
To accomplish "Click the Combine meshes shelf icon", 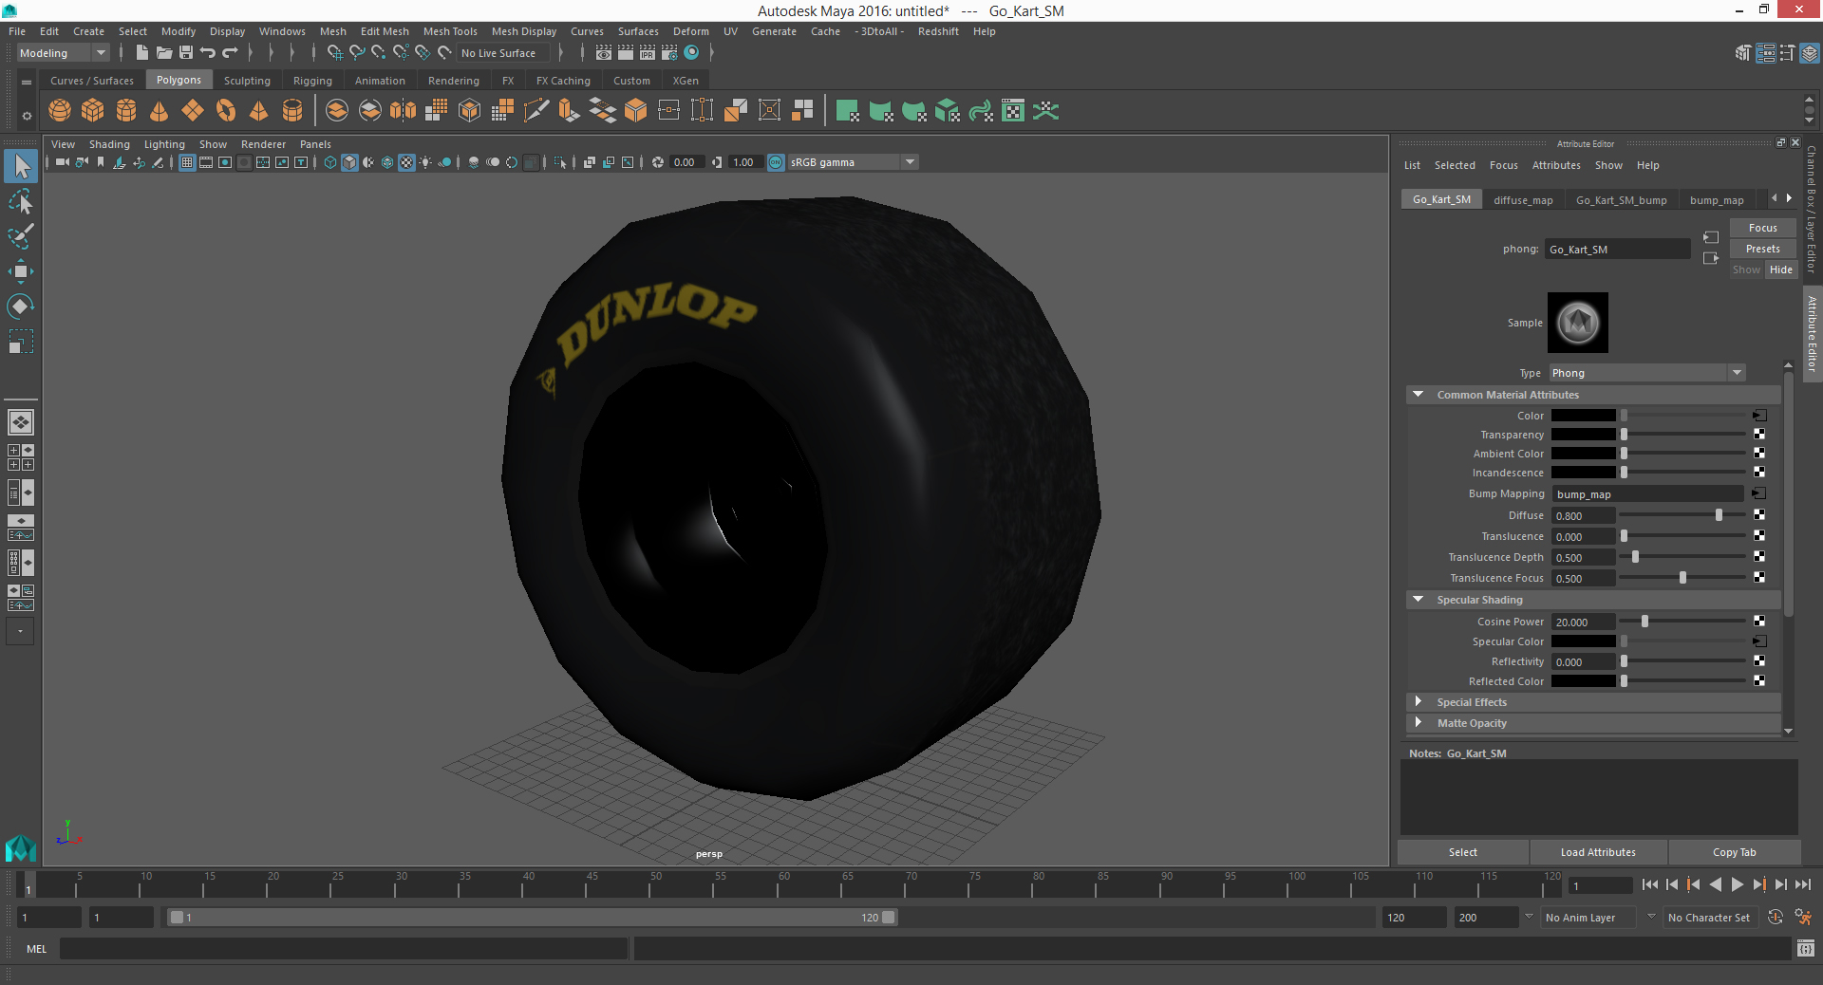I will coord(337,111).
